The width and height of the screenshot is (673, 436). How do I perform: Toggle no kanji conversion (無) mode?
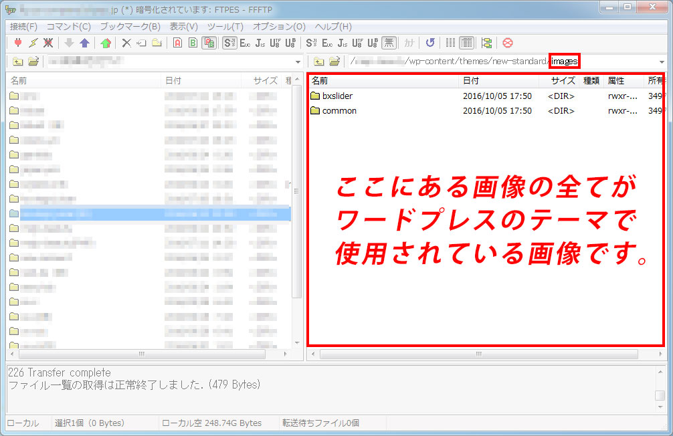pyautogui.click(x=388, y=43)
